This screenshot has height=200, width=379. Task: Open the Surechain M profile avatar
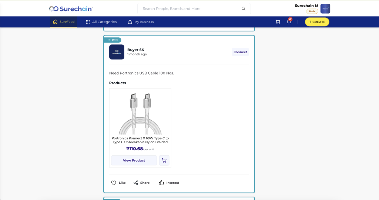point(325,9)
